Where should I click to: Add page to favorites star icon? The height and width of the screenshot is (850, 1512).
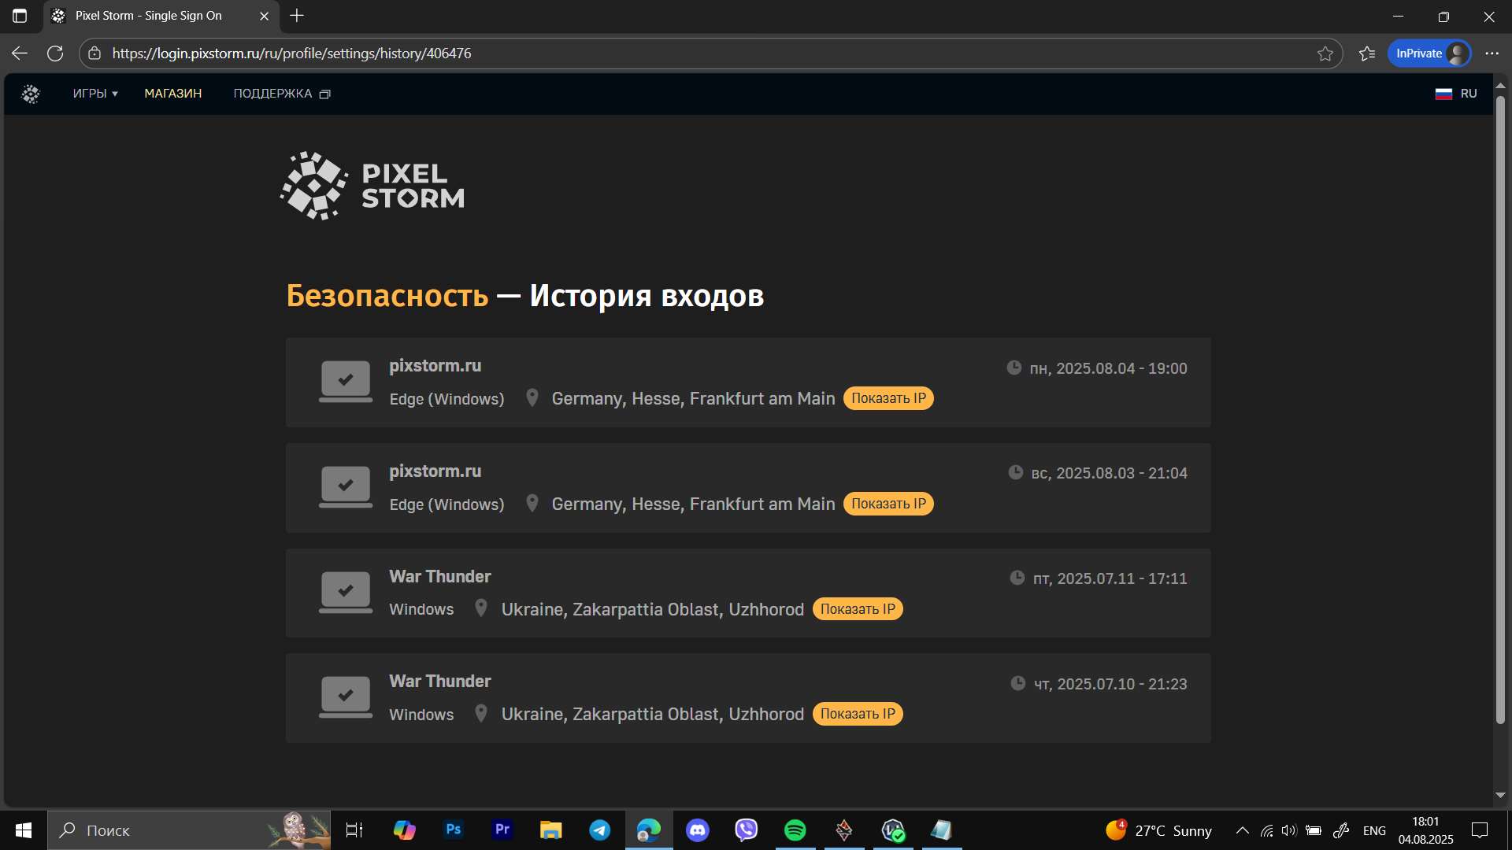1325,54
